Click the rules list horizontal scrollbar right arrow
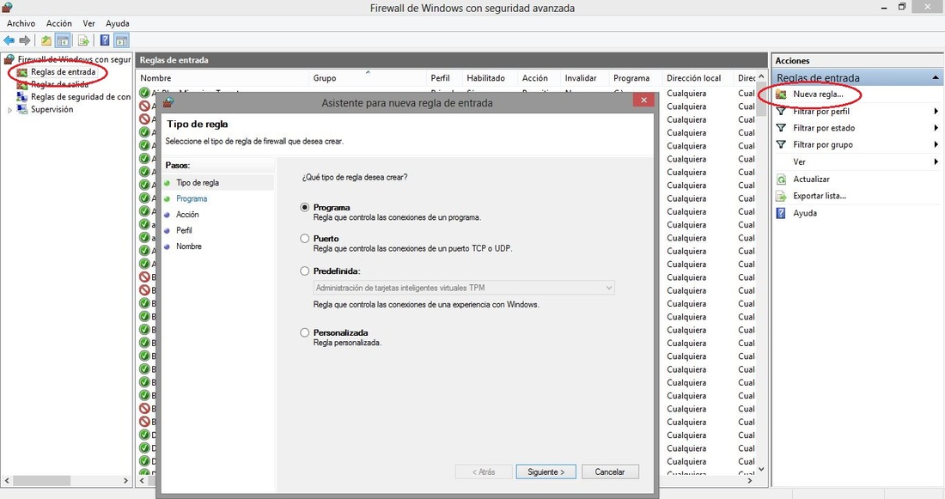This screenshot has width=945, height=499. click(750, 481)
